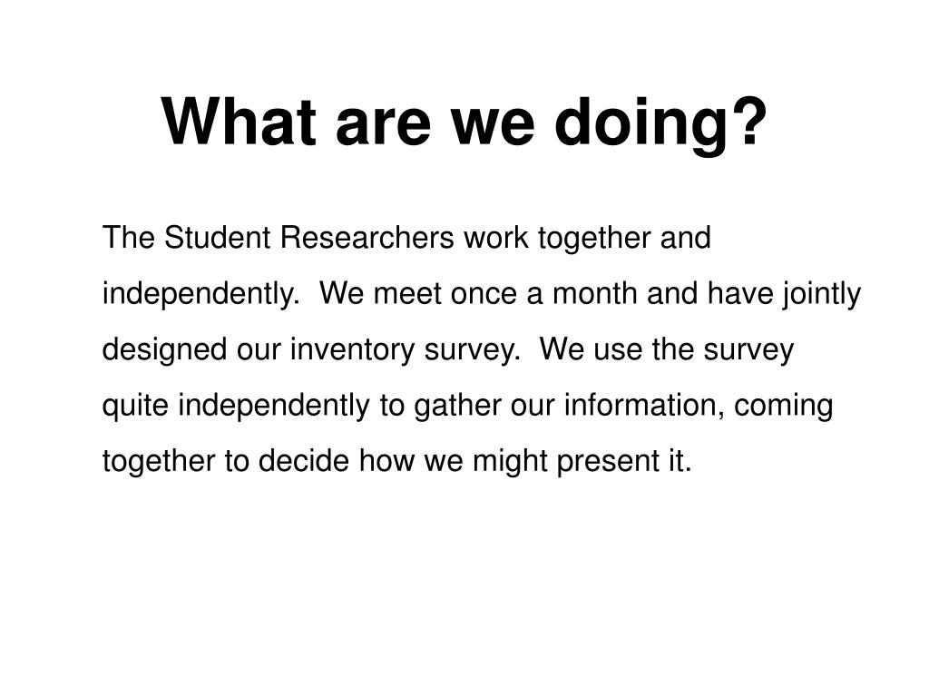The height and width of the screenshot is (697, 929).
Task: Click the slide title 'What are we doing?'
Action: [x=464, y=123]
